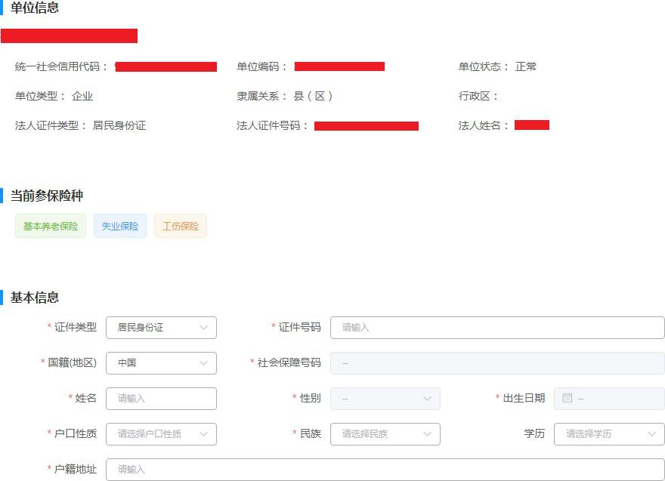Select the 基本养老保险 tag
Image resolution: width=665 pixels, height=481 pixels.
click(x=50, y=225)
